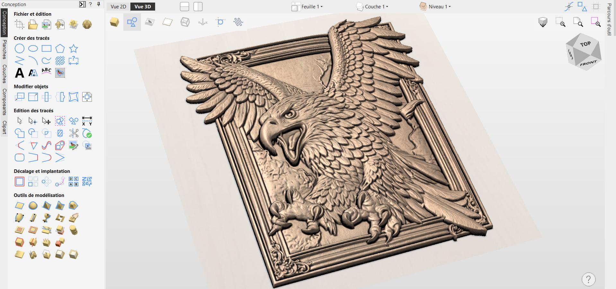Toggle the draw vectors shapes icon in 3D toolbar
616x289 pixels.
(132, 22)
